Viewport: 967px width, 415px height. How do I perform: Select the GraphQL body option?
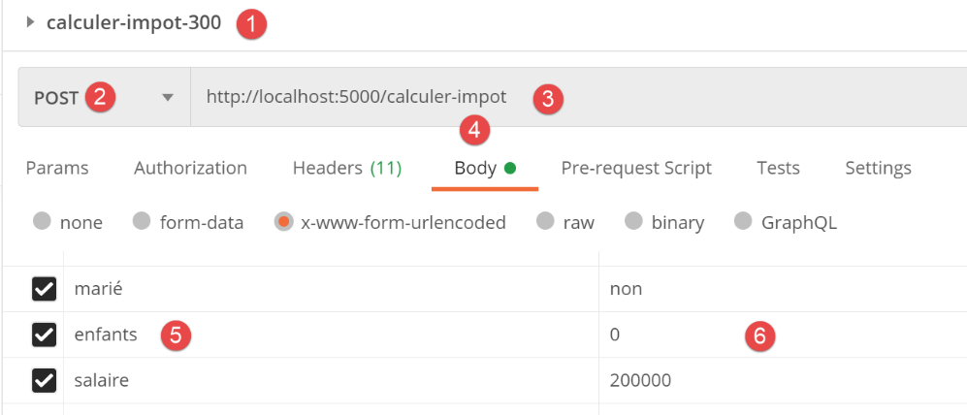tap(744, 222)
